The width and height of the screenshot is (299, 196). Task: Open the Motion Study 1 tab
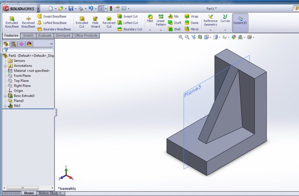coord(51,193)
